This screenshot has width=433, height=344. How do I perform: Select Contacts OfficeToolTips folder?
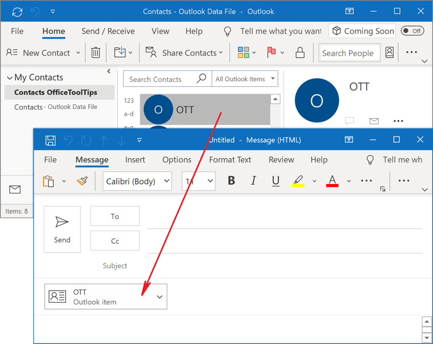click(60, 92)
